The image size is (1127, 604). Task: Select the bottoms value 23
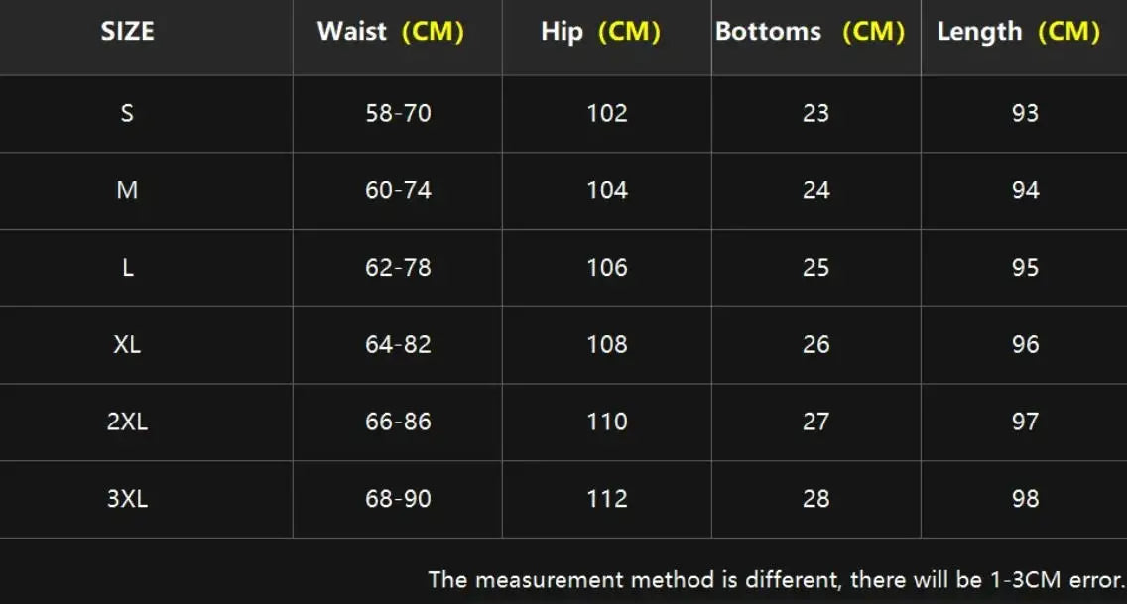815,113
